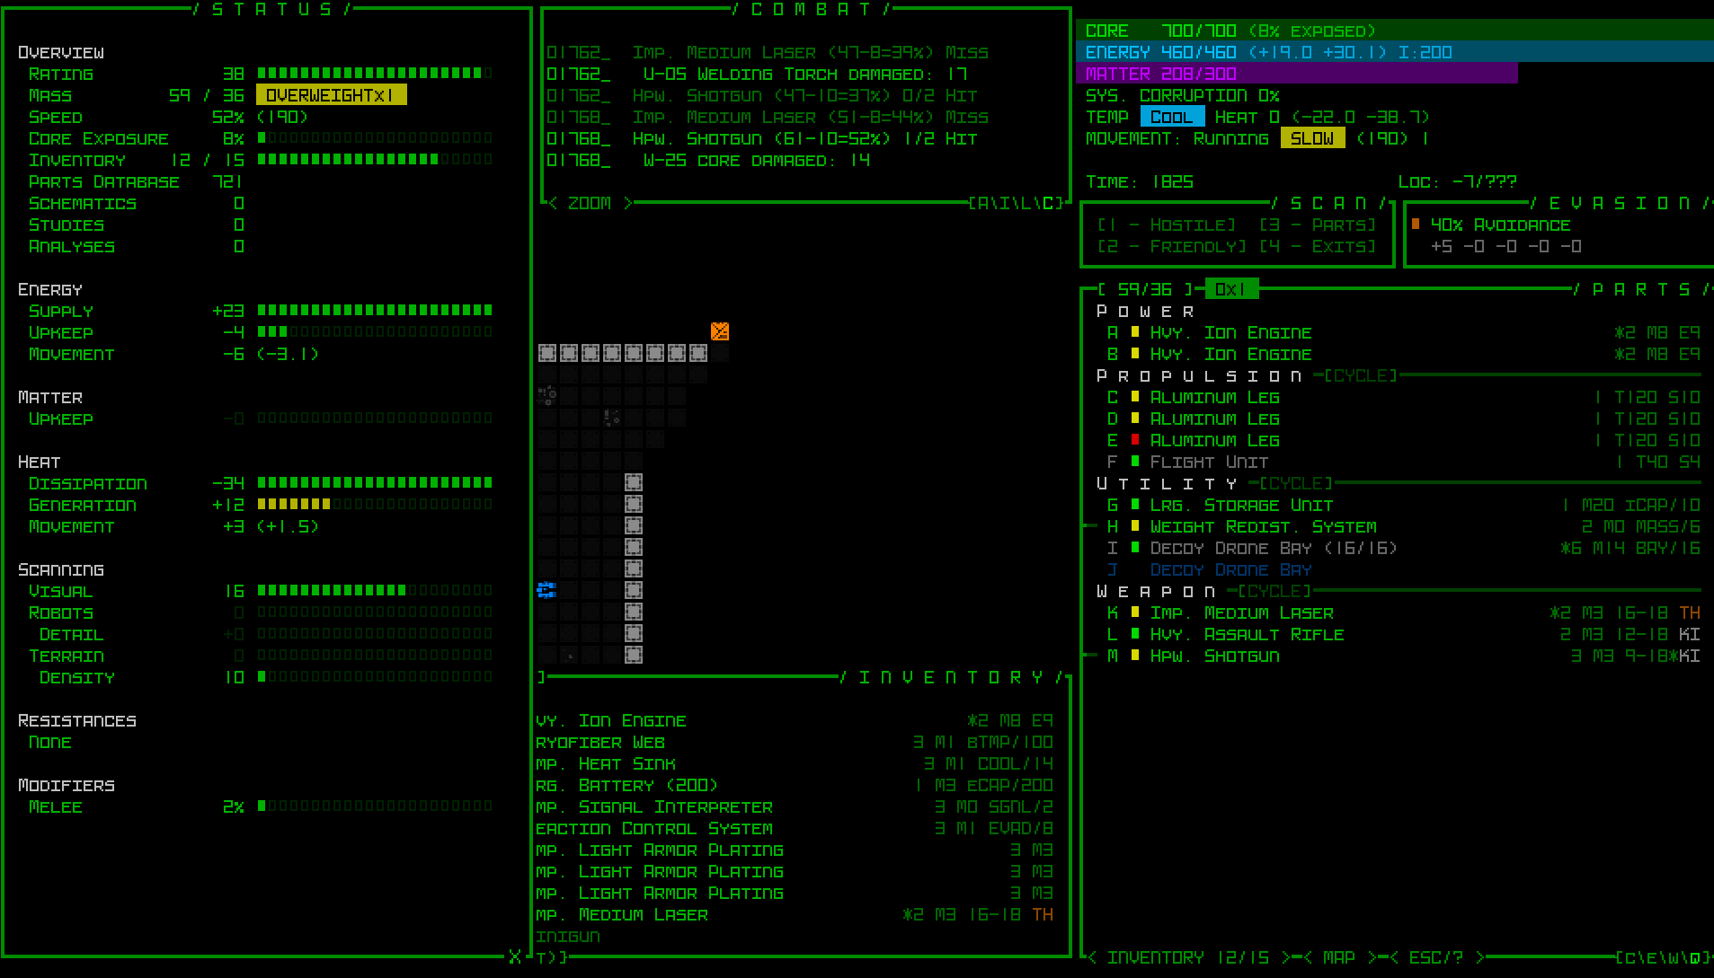Select the E parts info mode
1714x978 pixels.
tap(1651, 957)
